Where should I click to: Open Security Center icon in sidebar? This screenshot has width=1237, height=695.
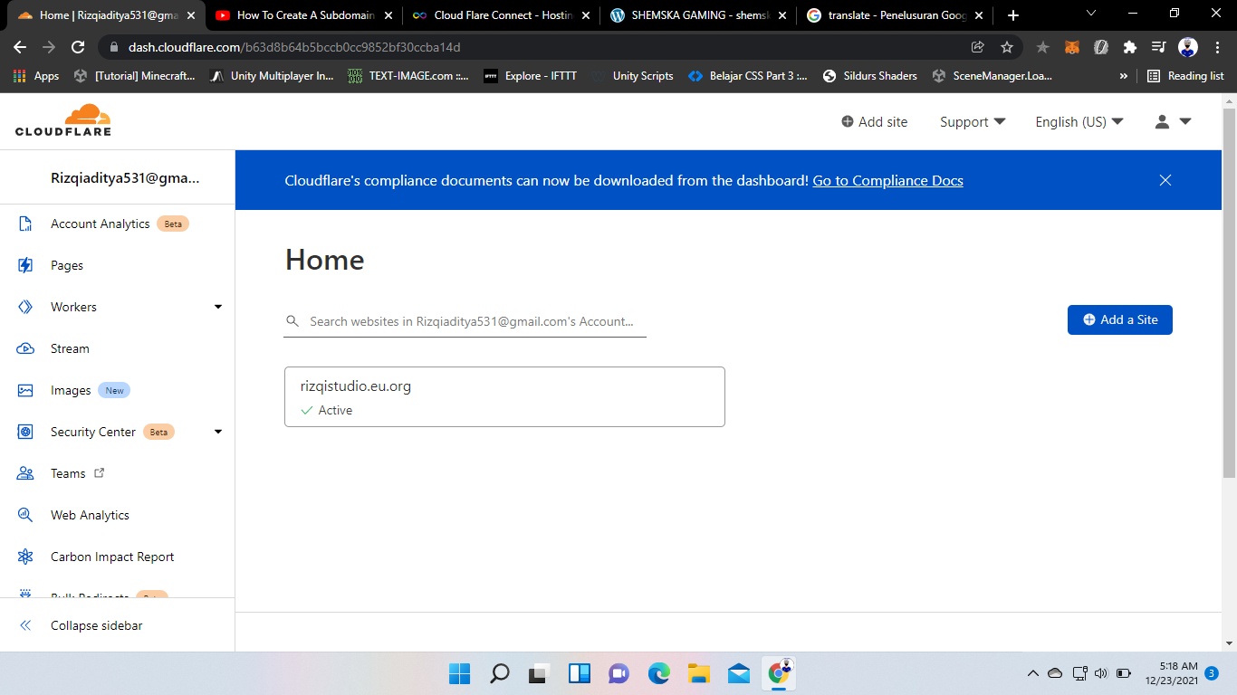[25, 432]
